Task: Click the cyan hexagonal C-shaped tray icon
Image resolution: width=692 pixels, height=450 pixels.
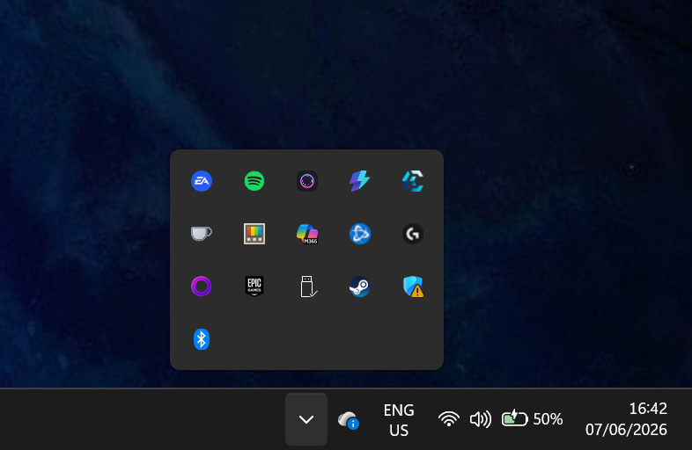Action: click(413, 181)
